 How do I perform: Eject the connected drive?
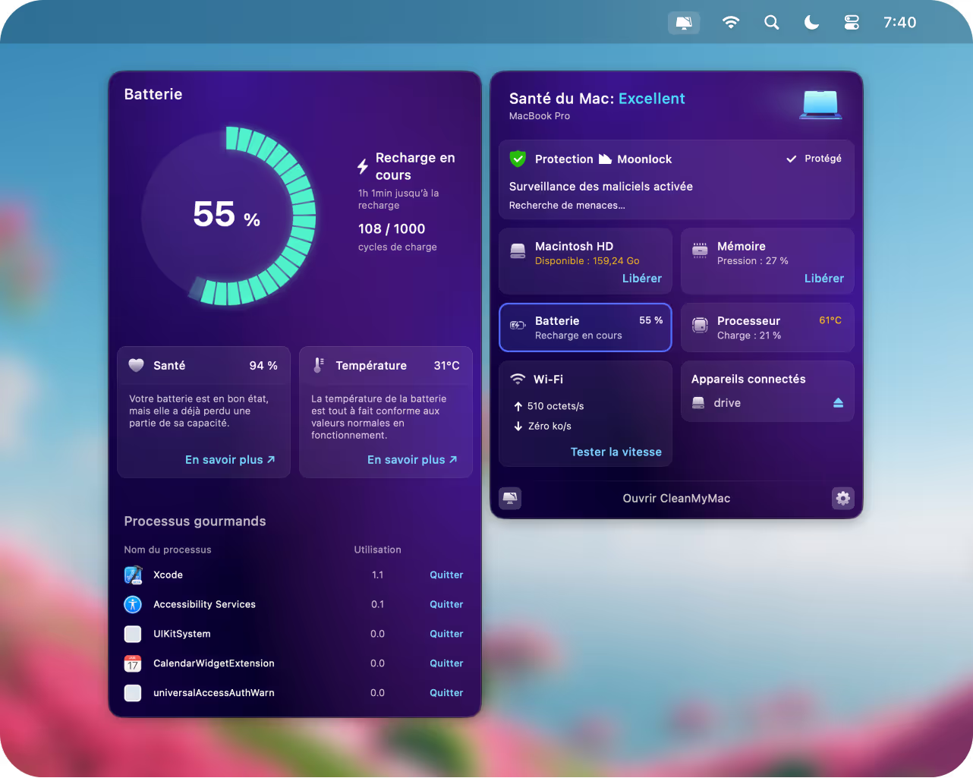click(x=838, y=402)
